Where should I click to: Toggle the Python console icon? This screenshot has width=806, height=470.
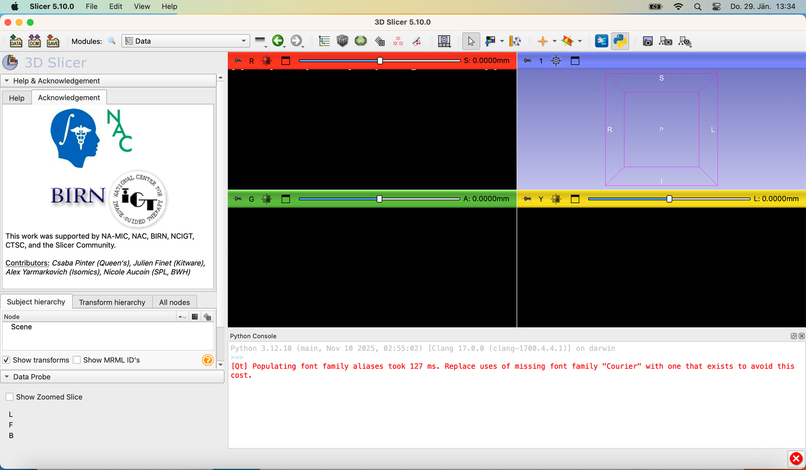620,41
